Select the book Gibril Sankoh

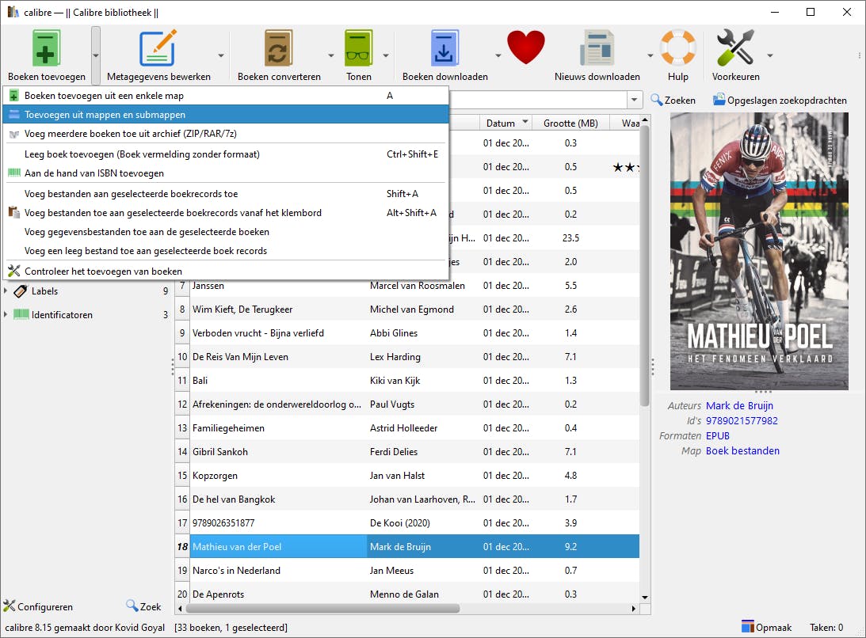[x=278, y=452]
